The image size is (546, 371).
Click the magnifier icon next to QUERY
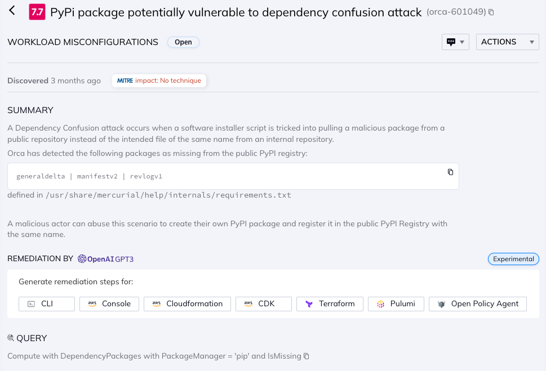tap(11, 338)
